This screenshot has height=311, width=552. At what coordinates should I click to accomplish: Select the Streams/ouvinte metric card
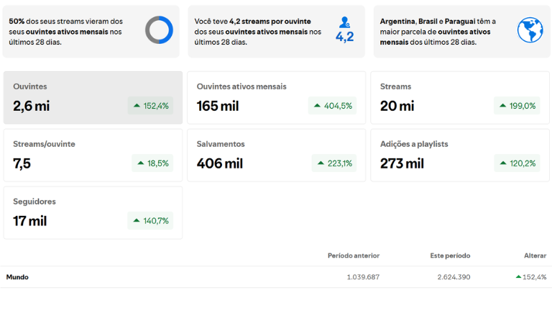(93, 155)
